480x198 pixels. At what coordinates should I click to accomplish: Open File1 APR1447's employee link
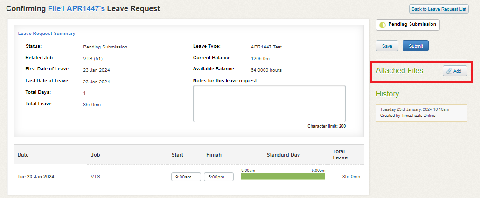[76, 8]
